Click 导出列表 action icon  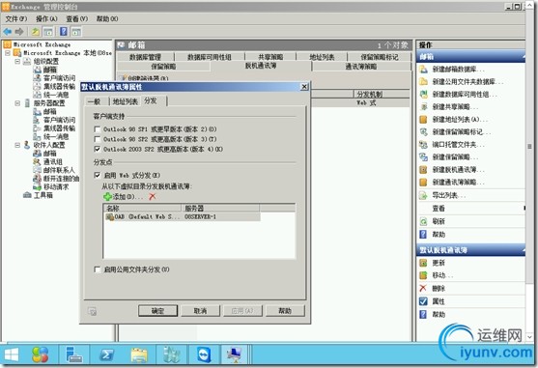pyautogui.click(x=423, y=195)
